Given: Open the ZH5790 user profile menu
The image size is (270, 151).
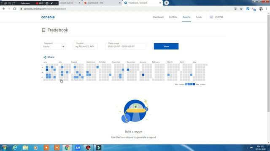Looking at the screenshot, I should click(216, 17).
